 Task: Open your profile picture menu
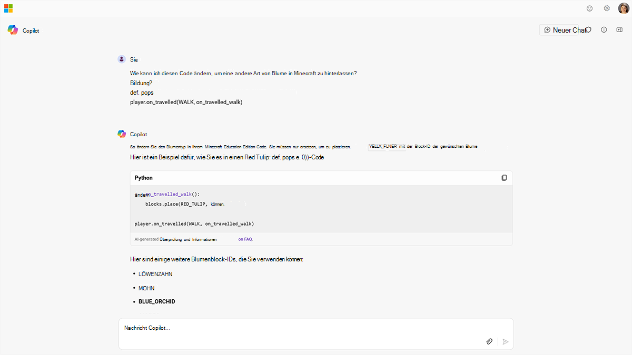623,8
